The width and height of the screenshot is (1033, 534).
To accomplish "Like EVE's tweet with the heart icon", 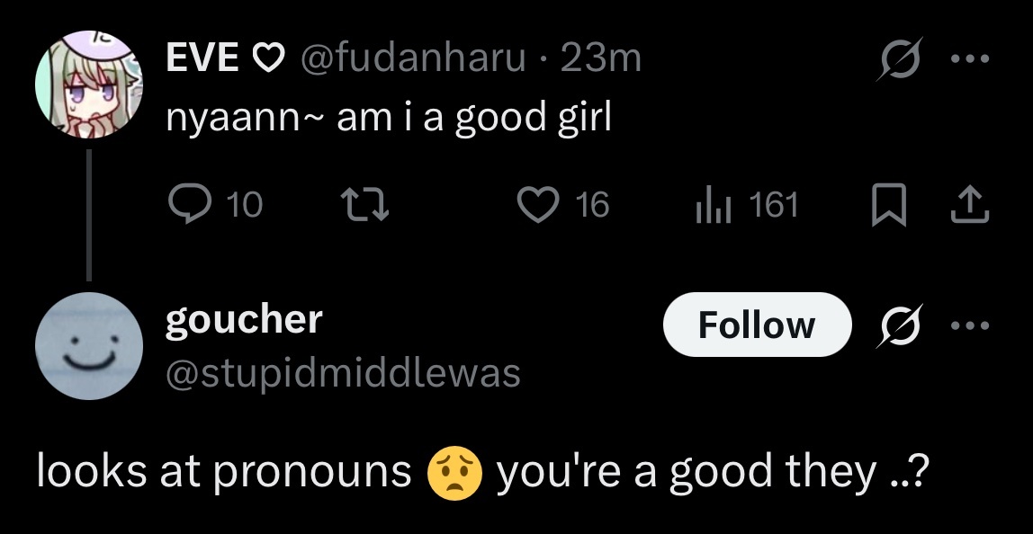I will pyautogui.click(x=538, y=203).
